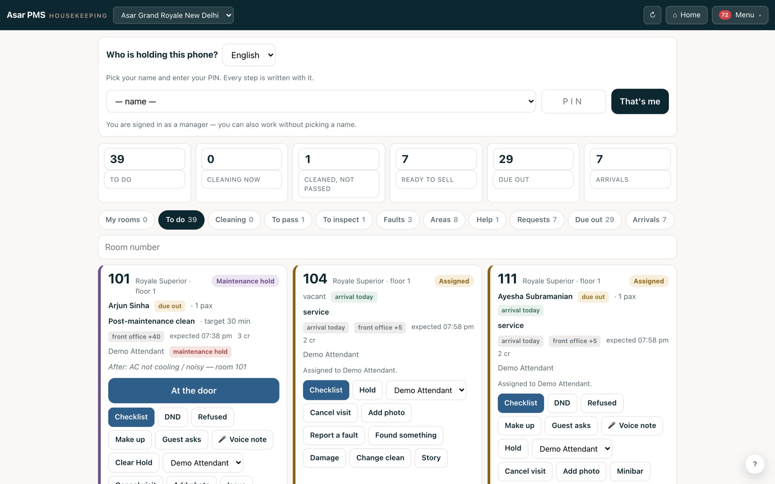Switch to Cleaning tab
775x484 pixels.
(x=234, y=220)
